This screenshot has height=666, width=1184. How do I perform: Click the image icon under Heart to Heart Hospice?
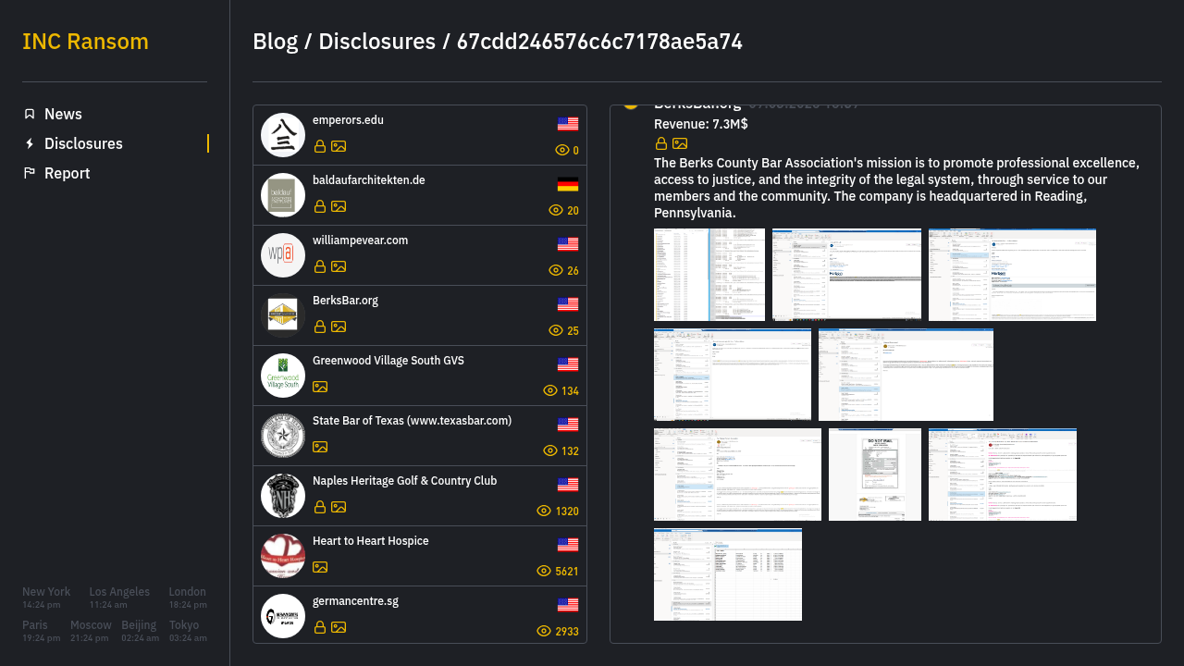pos(320,567)
